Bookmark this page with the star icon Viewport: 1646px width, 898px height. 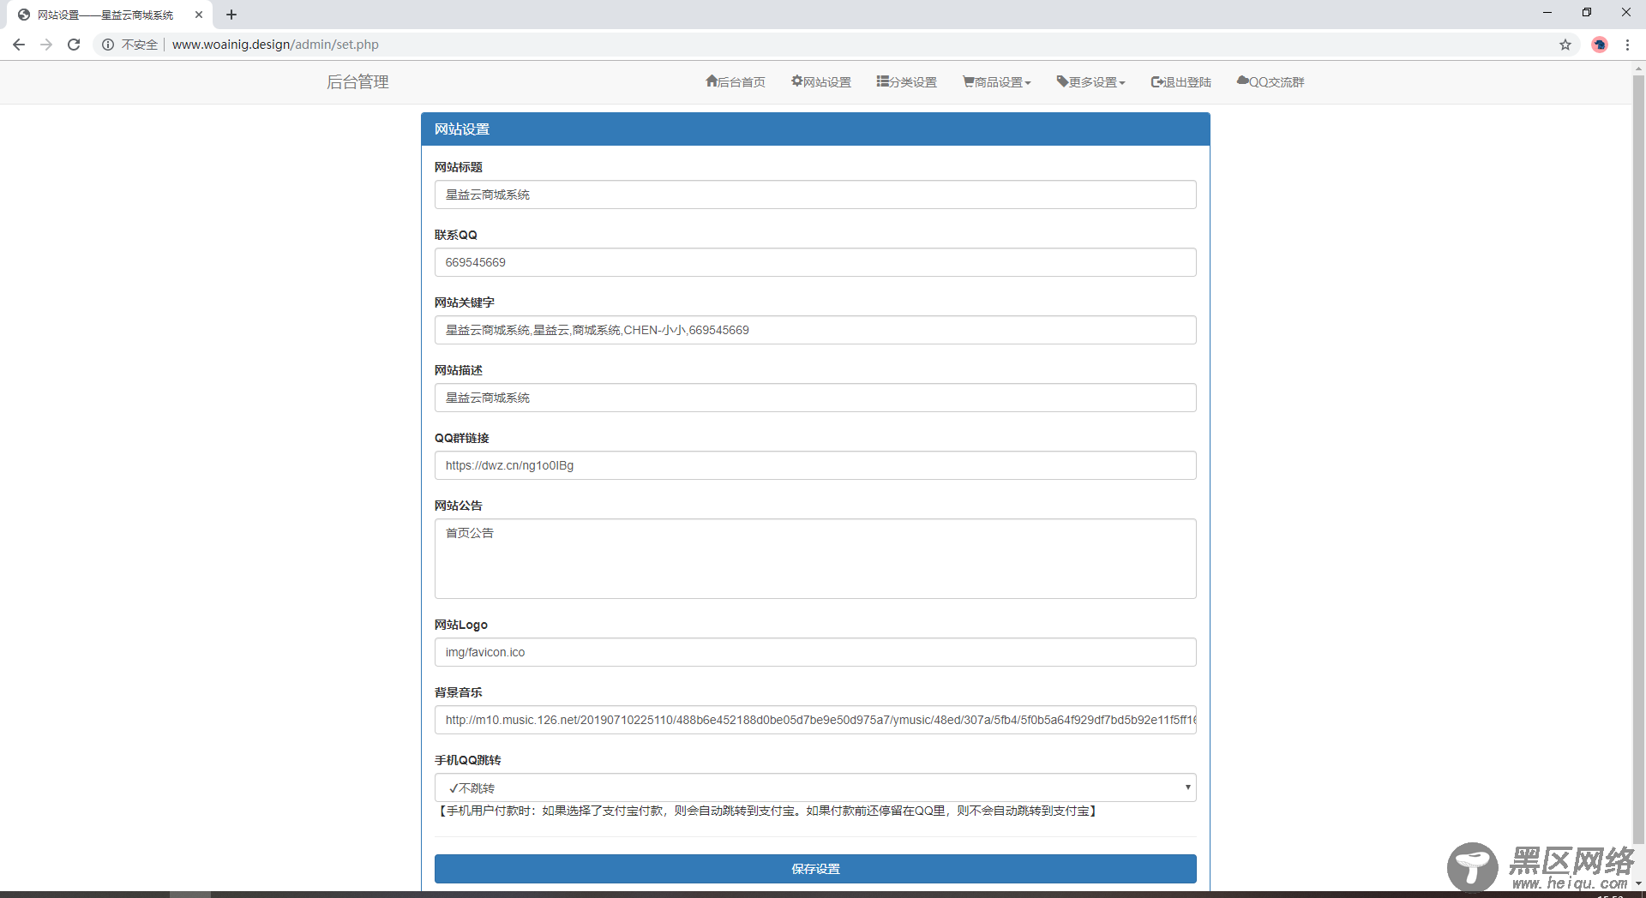tap(1565, 45)
